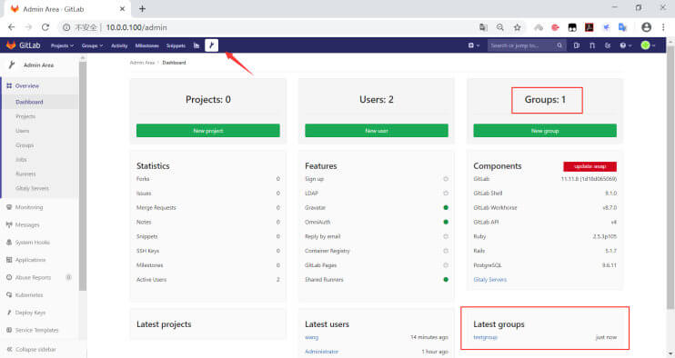Click the Users: 2 heading

(377, 100)
